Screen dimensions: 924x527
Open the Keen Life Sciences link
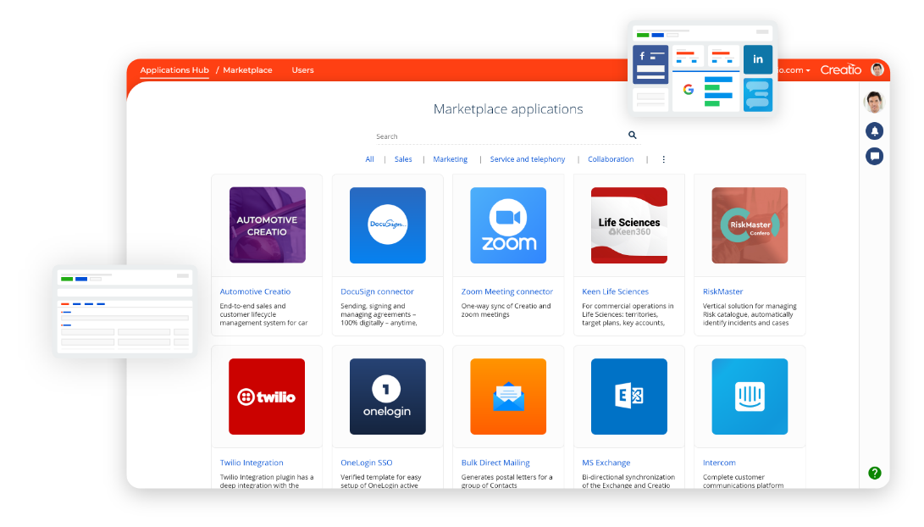[615, 291]
